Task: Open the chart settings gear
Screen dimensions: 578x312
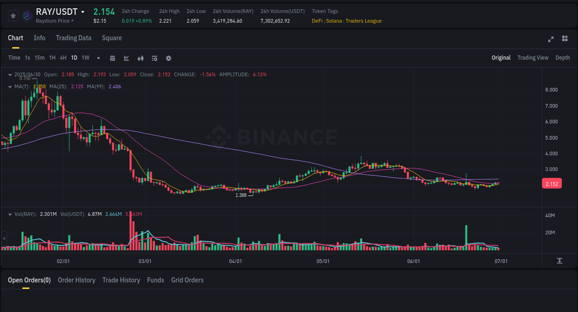Action: [168, 58]
